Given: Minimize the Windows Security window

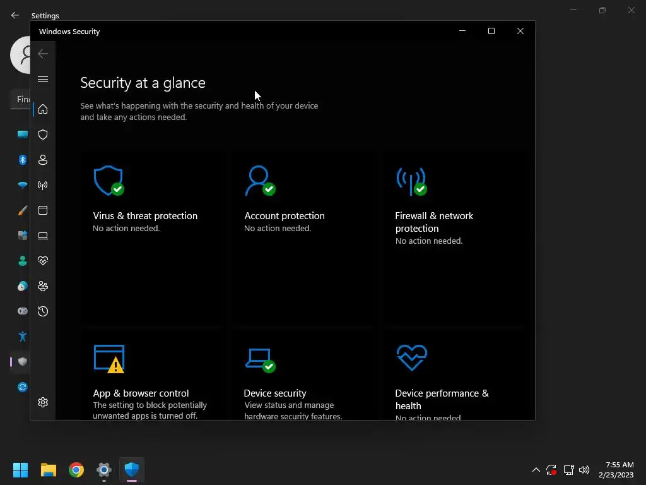Looking at the screenshot, I should 462,31.
